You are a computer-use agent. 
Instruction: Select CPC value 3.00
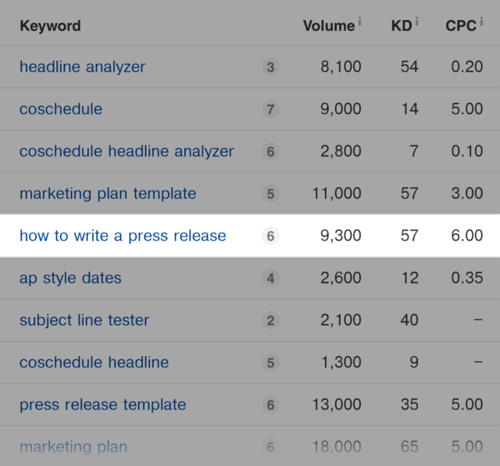tap(467, 194)
